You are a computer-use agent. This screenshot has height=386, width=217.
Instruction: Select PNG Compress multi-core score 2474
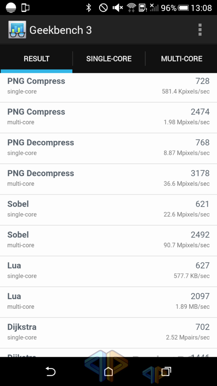tap(200, 112)
